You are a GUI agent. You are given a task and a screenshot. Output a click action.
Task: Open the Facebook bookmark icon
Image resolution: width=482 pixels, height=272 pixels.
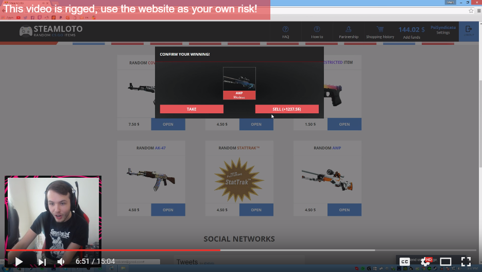point(32,18)
